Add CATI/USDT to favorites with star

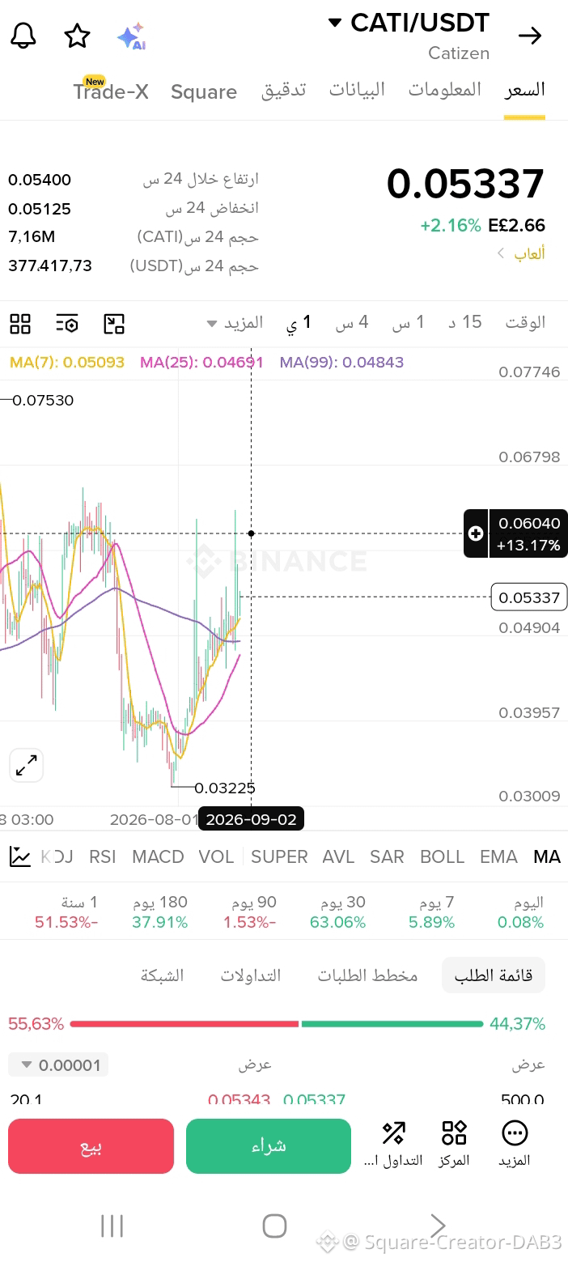77,36
